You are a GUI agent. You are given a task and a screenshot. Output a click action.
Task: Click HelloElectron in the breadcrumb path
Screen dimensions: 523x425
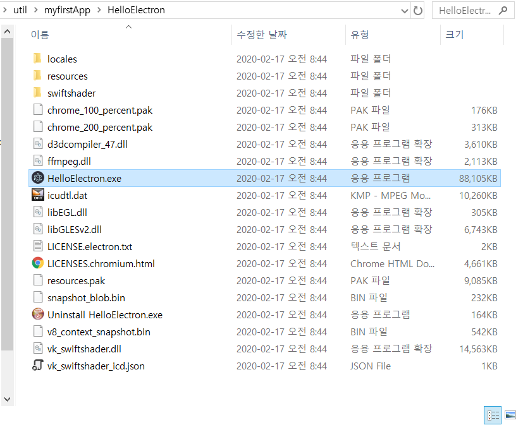[x=136, y=10]
